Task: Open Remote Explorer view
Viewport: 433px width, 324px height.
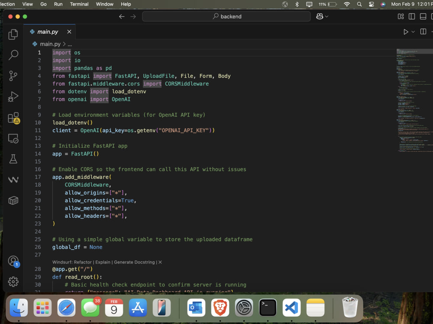Action: [x=13, y=138]
